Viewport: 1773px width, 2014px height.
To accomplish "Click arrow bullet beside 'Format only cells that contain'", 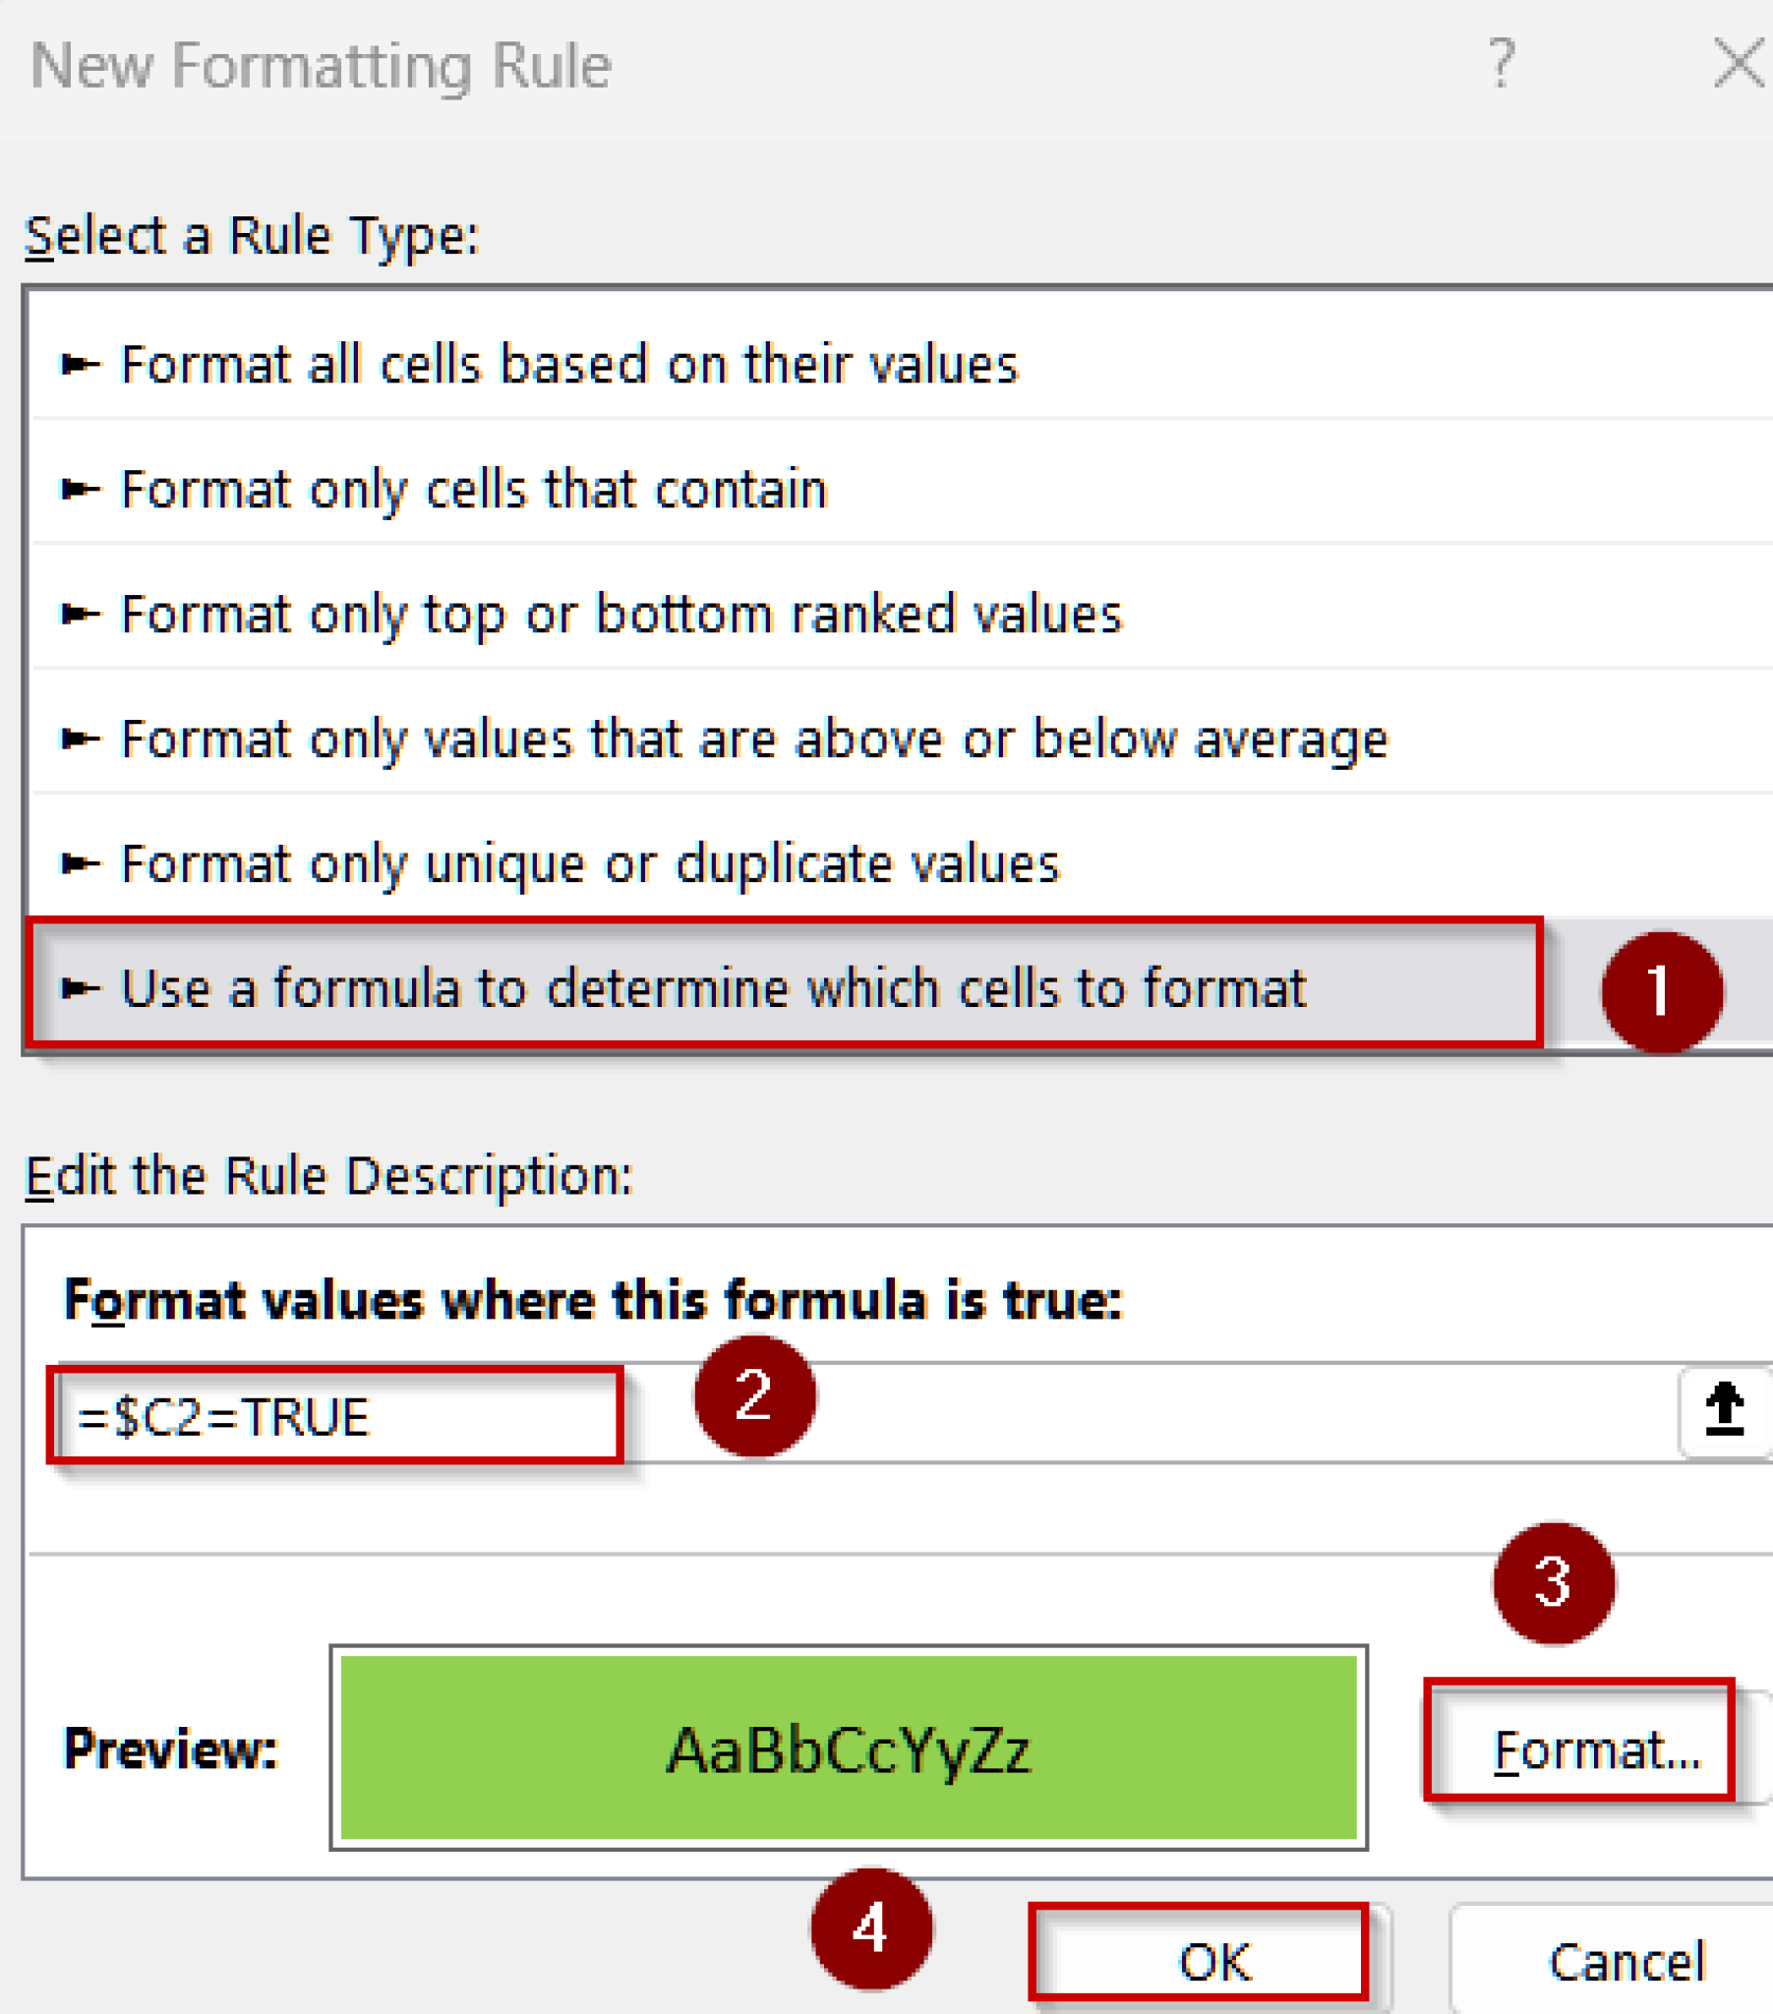I will point(80,490).
